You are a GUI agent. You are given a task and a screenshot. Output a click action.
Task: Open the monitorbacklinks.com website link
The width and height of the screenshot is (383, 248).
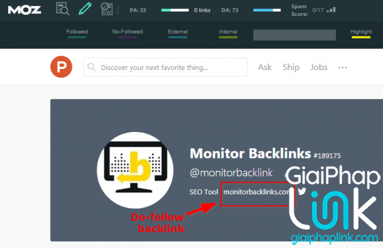tap(256, 192)
